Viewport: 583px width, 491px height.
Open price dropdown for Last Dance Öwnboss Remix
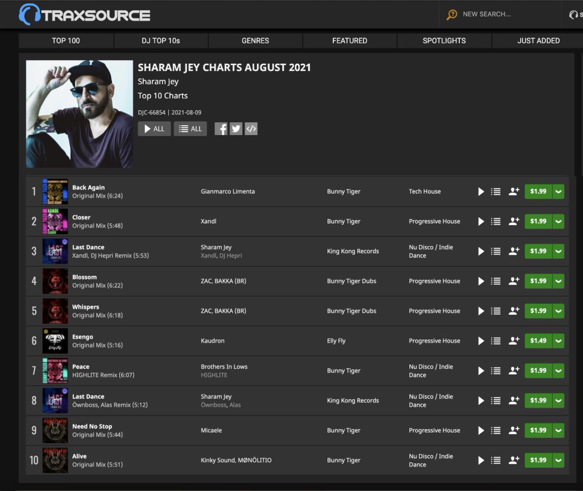(558, 401)
